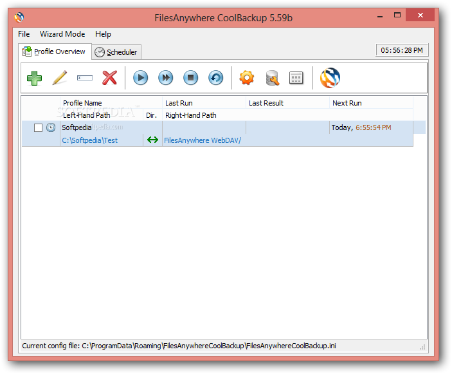The height and width of the screenshot is (374, 452).
Task: Maximize the CoolBackup window
Action: pyautogui.click(x=397, y=15)
